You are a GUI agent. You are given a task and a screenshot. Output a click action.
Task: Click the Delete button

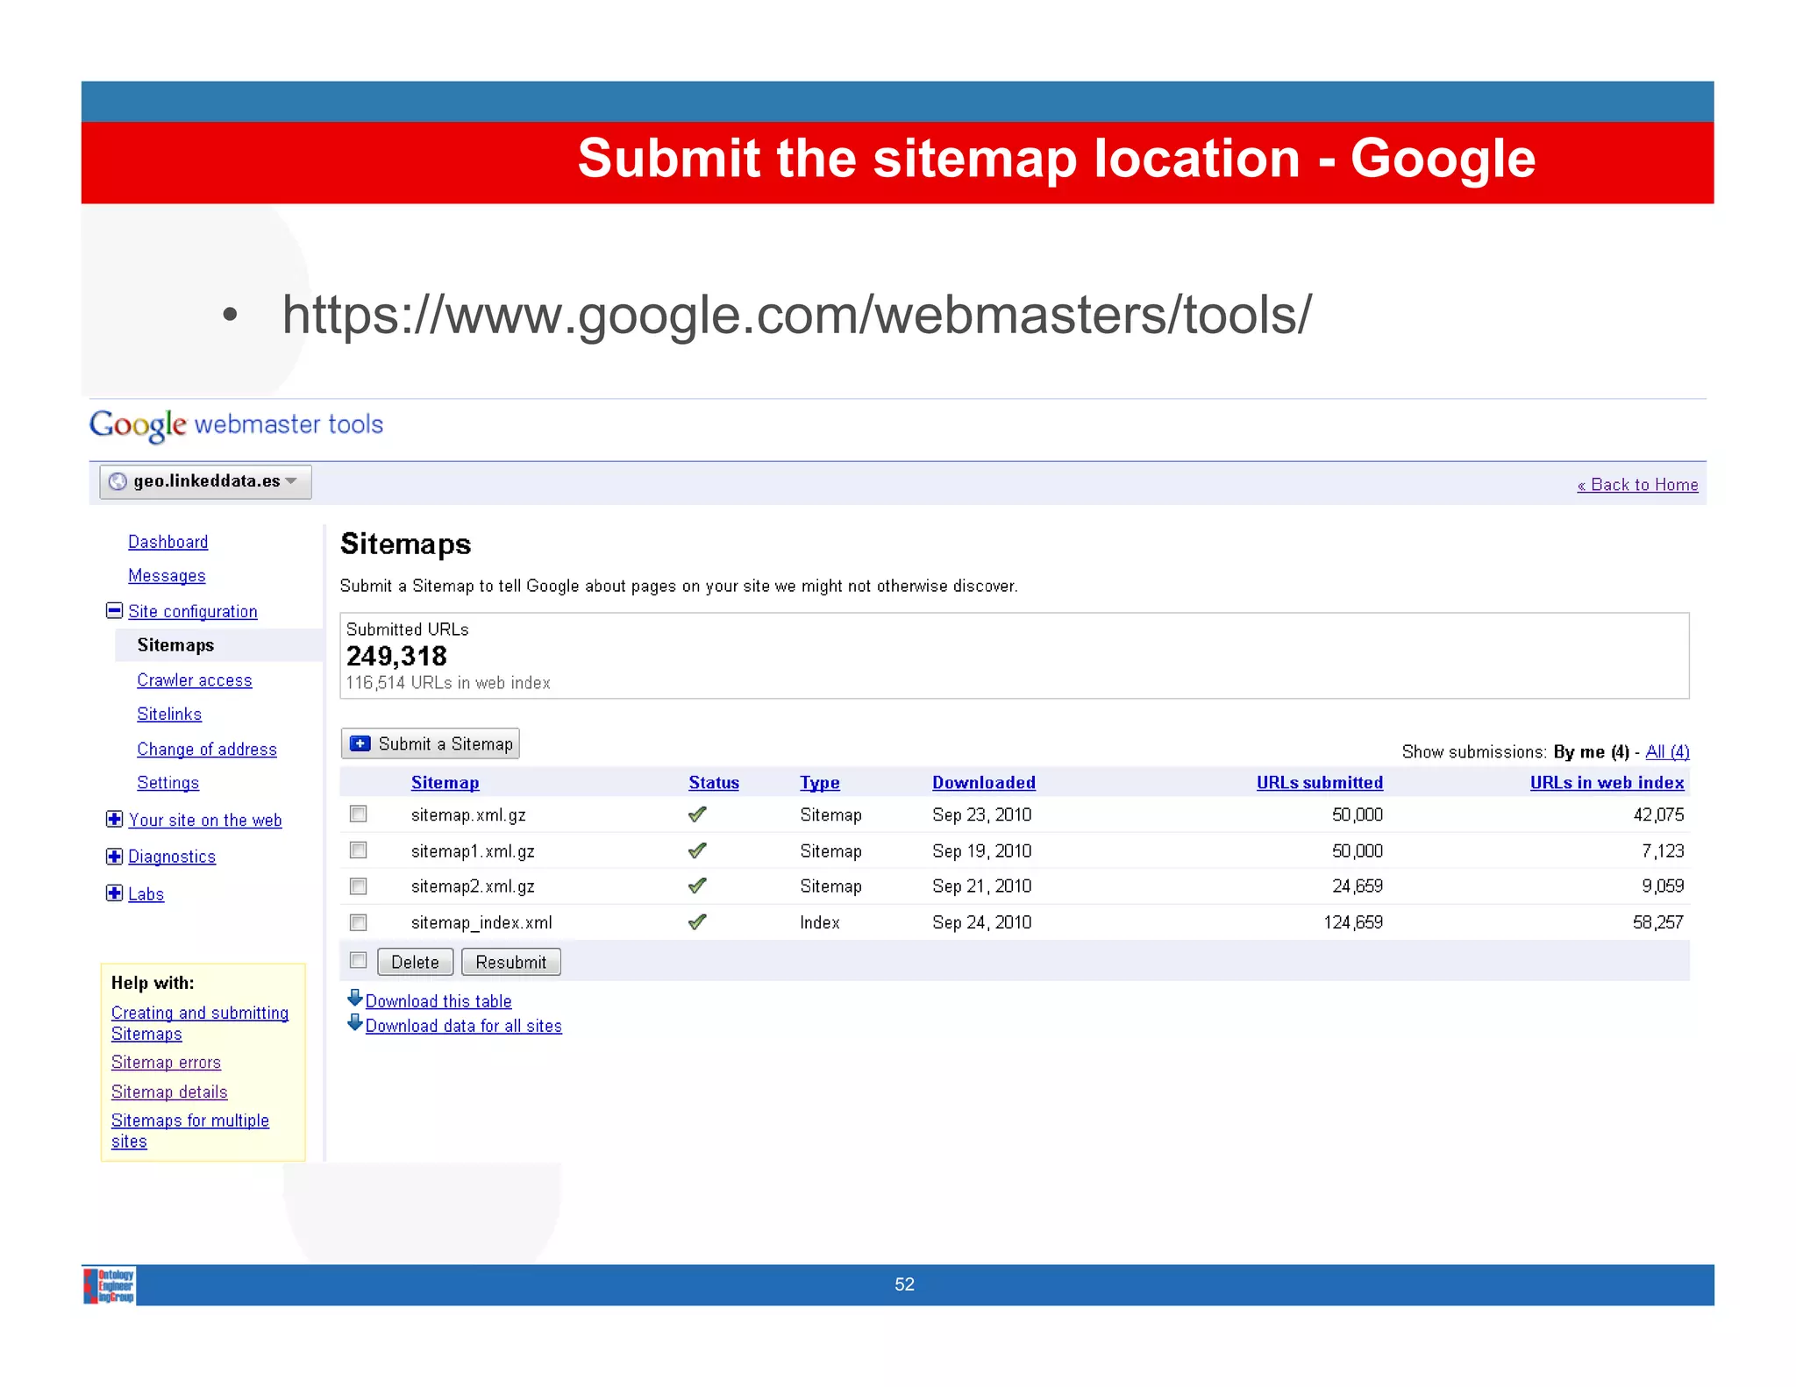[415, 962]
